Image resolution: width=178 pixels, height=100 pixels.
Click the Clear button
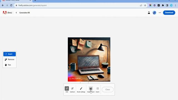[x=108, y=89]
